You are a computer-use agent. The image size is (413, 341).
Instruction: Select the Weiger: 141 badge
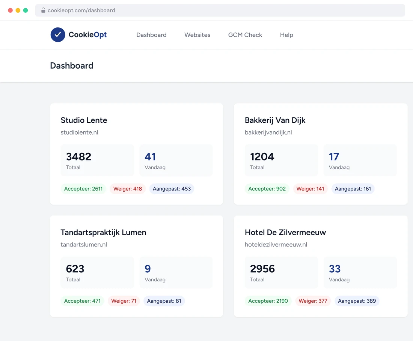coord(310,189)
